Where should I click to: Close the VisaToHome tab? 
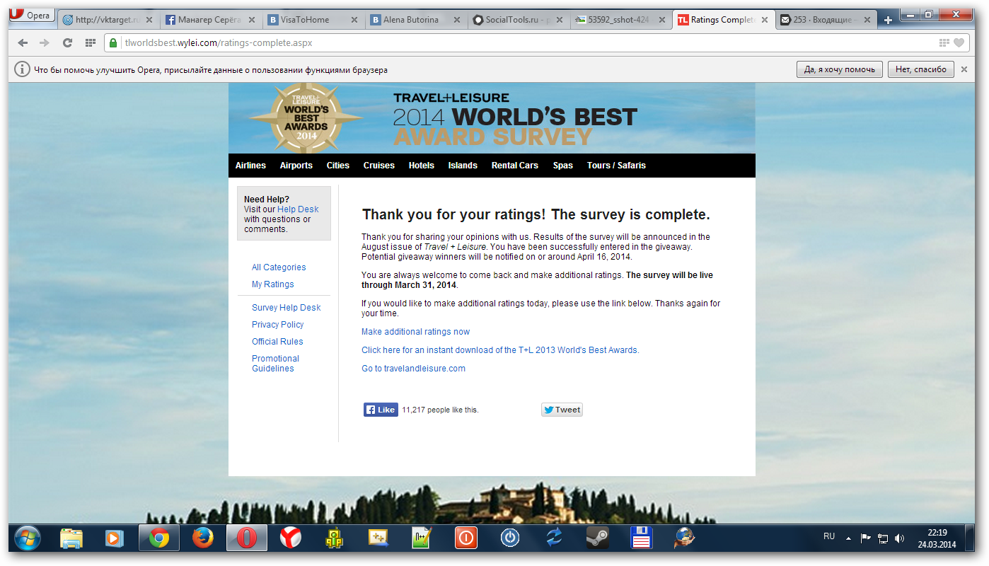pyautogui.click(x=354, y=20)
